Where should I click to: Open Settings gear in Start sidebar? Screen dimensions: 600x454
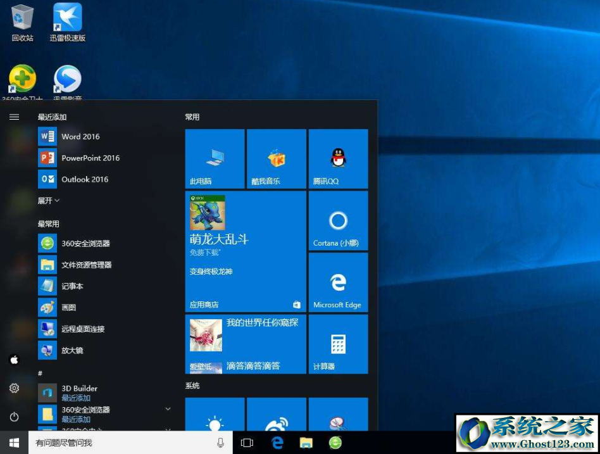click(x=14, y=388)
